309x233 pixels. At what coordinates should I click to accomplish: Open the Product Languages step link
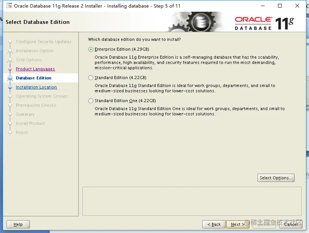point(36,69)
